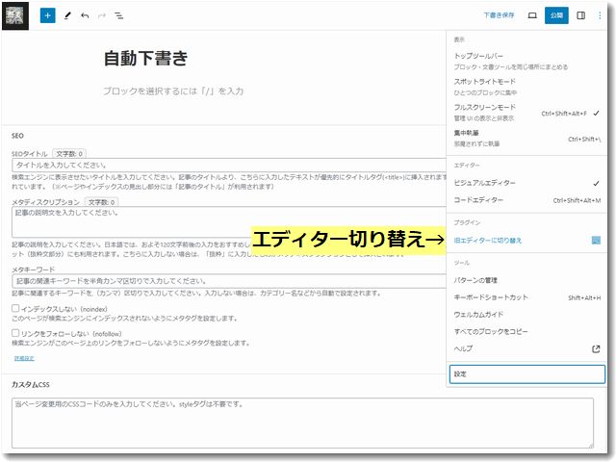Open the document overview list icon
The image size is (616, 462).
click(x=119, y=16)
